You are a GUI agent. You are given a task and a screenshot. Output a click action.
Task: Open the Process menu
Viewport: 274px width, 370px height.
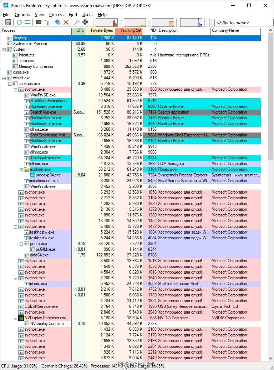click(56, 15)
